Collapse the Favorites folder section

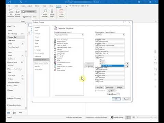pos(8,26)
